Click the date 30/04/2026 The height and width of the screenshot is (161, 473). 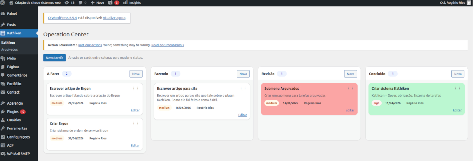pos(76,138)
